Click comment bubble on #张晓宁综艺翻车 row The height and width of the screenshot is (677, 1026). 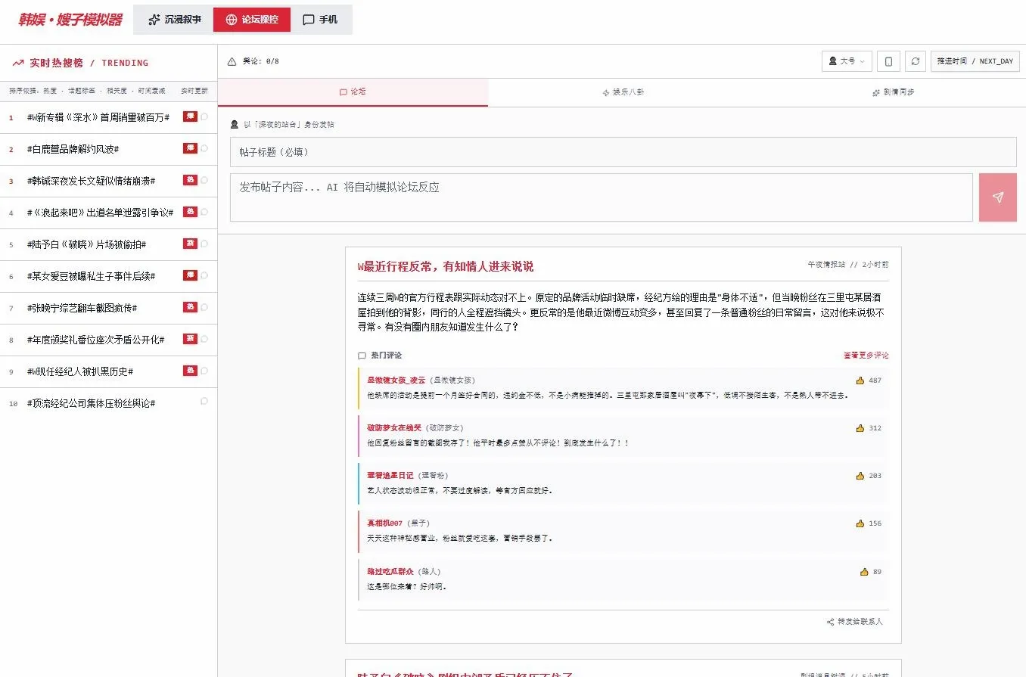tap(204, 307)
